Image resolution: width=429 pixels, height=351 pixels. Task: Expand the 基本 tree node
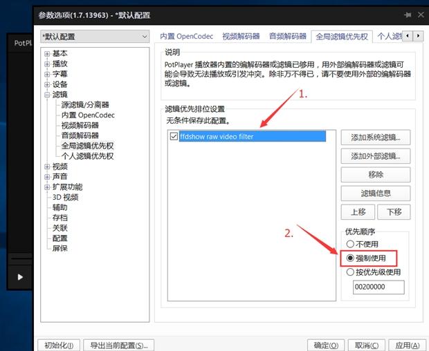coord(47,54)
